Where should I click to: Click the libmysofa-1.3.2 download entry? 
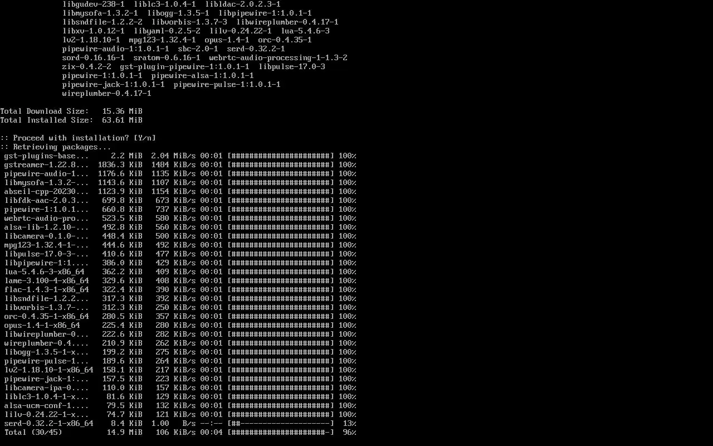180,183
